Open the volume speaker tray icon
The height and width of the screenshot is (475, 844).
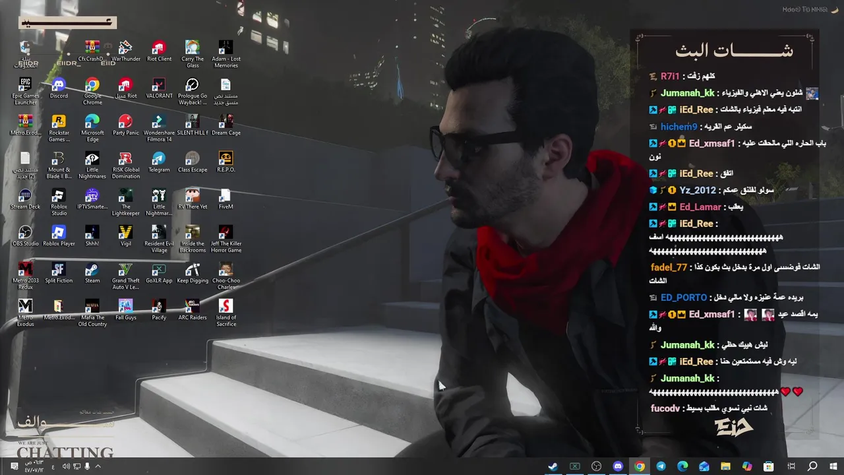[x=66, y=466]
